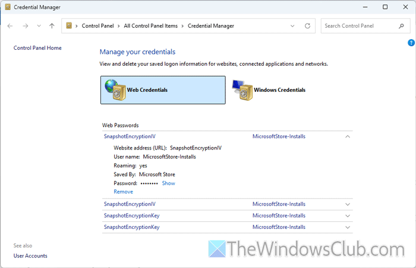
Task: Refresh the Credential Manager page
Action: click(x=307, y=26)
